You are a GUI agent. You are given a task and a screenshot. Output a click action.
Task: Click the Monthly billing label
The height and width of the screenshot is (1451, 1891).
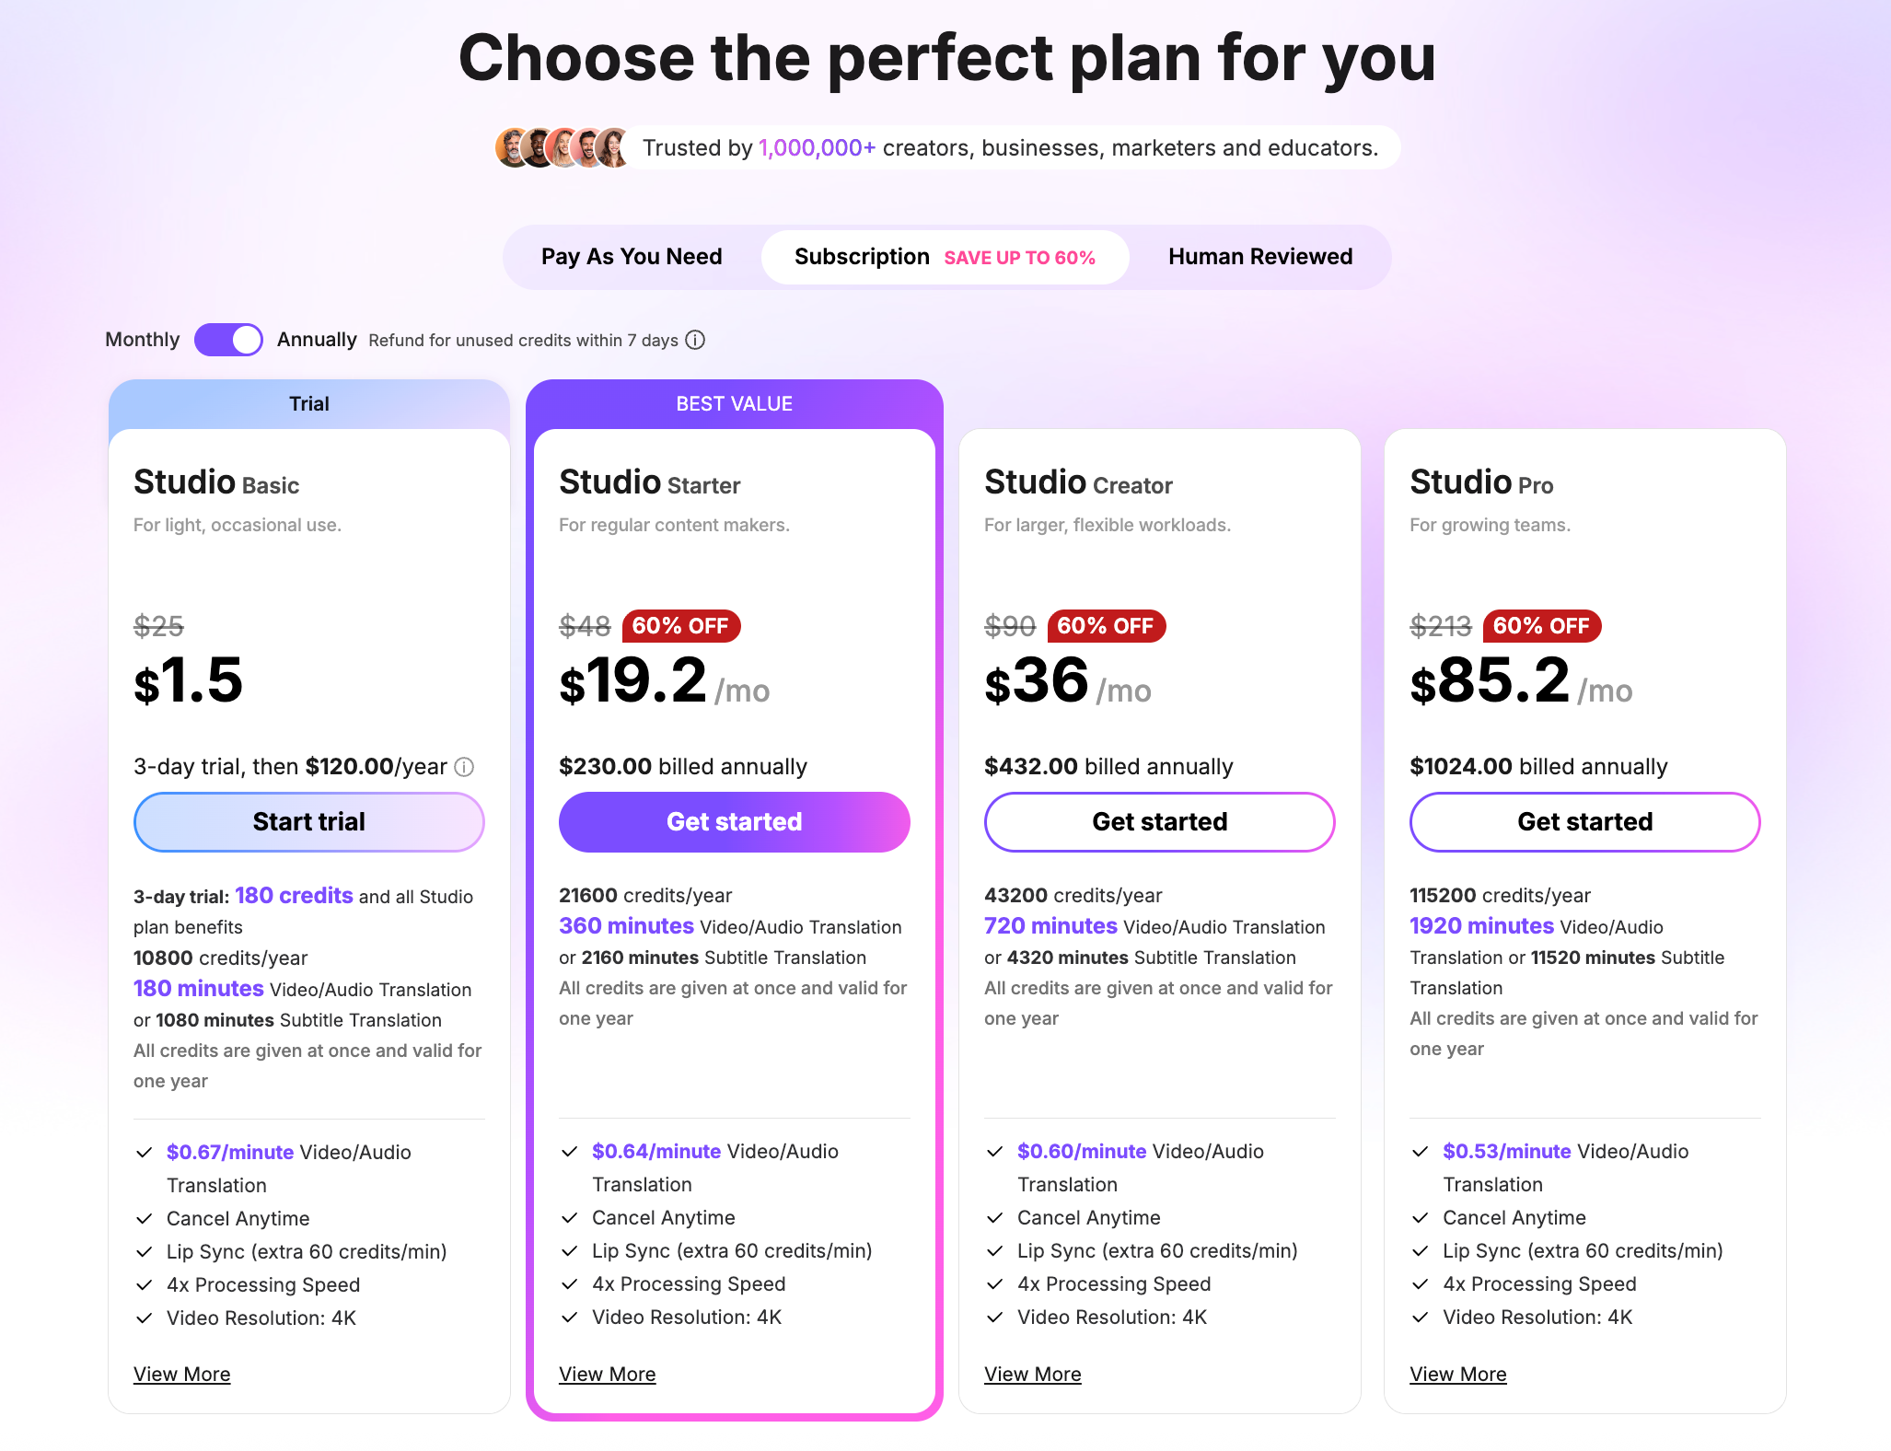[x=143, y=340]
